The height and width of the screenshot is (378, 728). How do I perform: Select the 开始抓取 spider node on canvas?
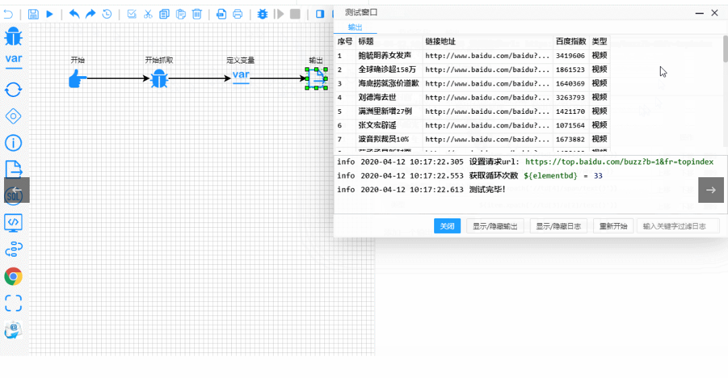point(159,78)
